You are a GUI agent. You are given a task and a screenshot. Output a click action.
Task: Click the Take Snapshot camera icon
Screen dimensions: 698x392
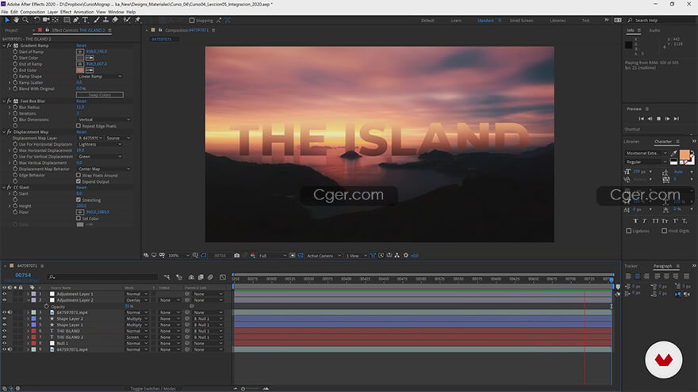coord(237,256)
